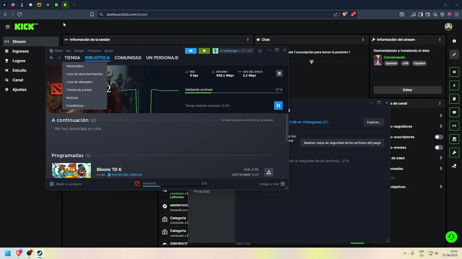Expand the solo-seguidores setting
Image resolution: width=462 pixels, height=259 pixels.
(x=441, y=126)
